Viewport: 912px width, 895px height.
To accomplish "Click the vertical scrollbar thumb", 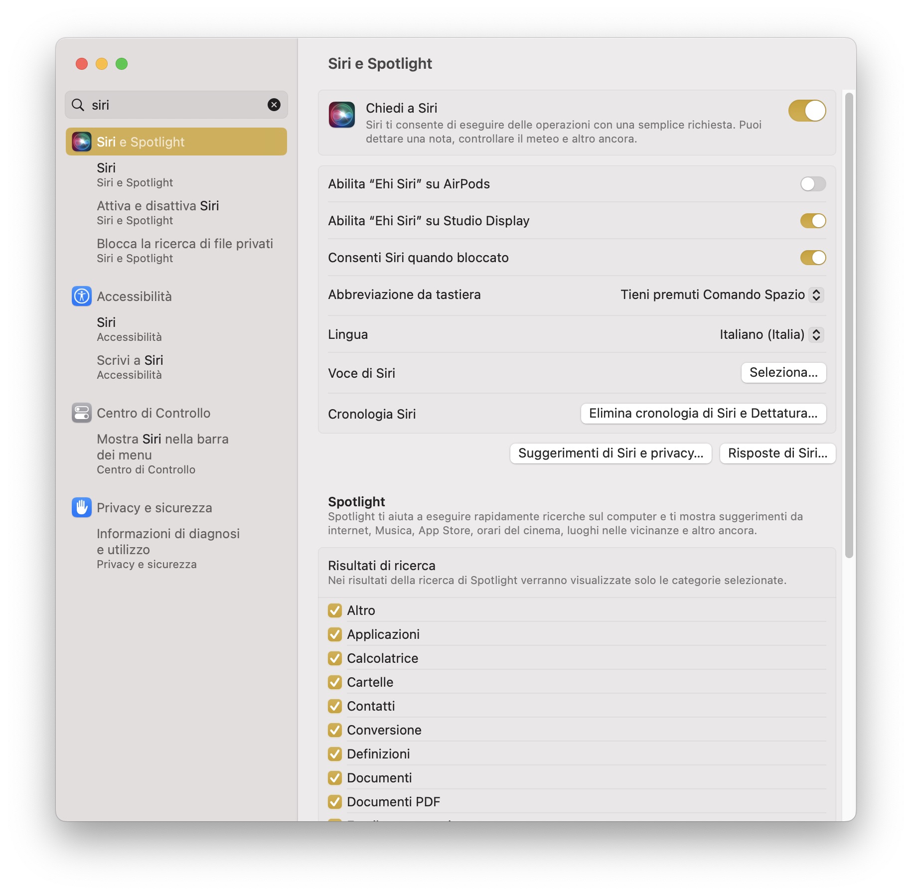I will coord(849,325).
